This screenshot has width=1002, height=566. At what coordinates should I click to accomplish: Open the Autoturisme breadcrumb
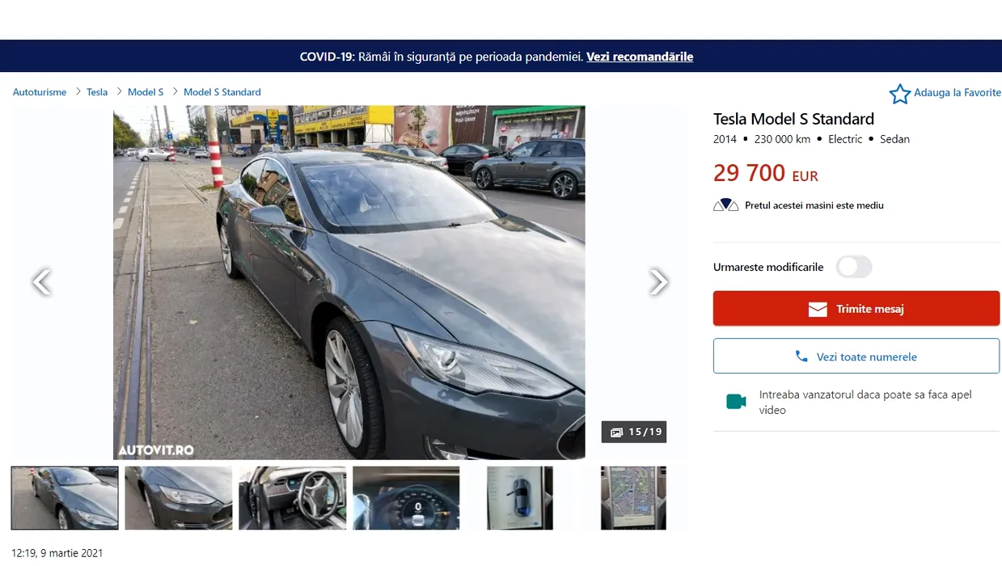40,92
